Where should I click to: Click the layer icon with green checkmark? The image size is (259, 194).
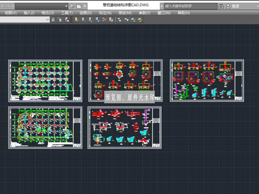(x=83, y=20)
